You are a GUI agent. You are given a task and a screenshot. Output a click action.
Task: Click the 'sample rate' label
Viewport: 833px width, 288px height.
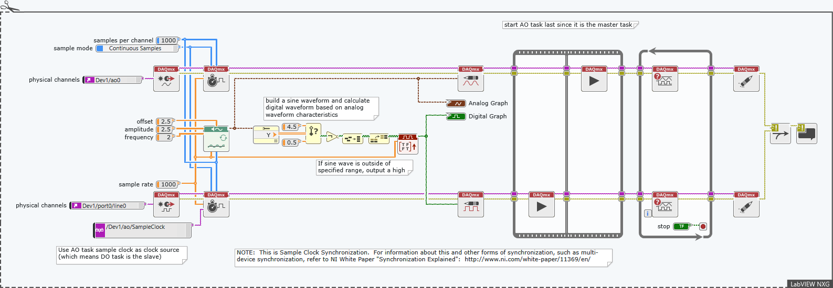(x=136, y=184)
